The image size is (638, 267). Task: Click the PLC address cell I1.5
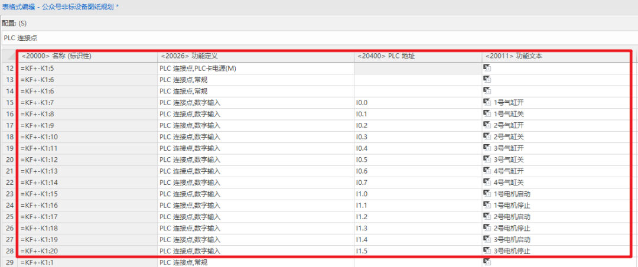[418, 250]
